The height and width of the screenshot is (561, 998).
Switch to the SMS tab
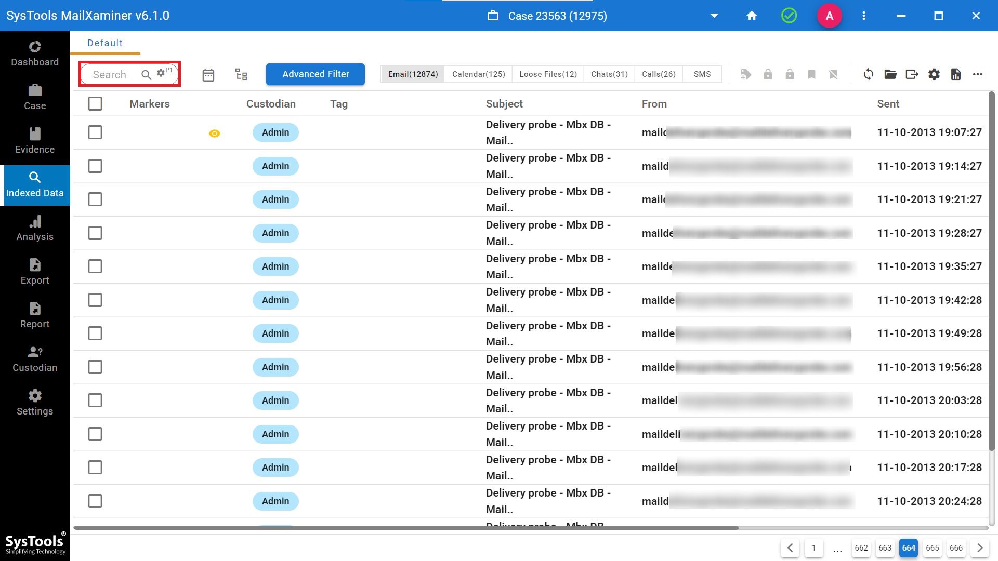[x=702, y=74]
